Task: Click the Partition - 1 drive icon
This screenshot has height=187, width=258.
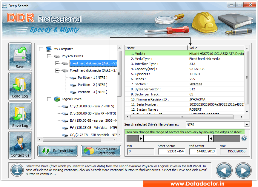Action: pyautogui.click(x=73, y=78)
